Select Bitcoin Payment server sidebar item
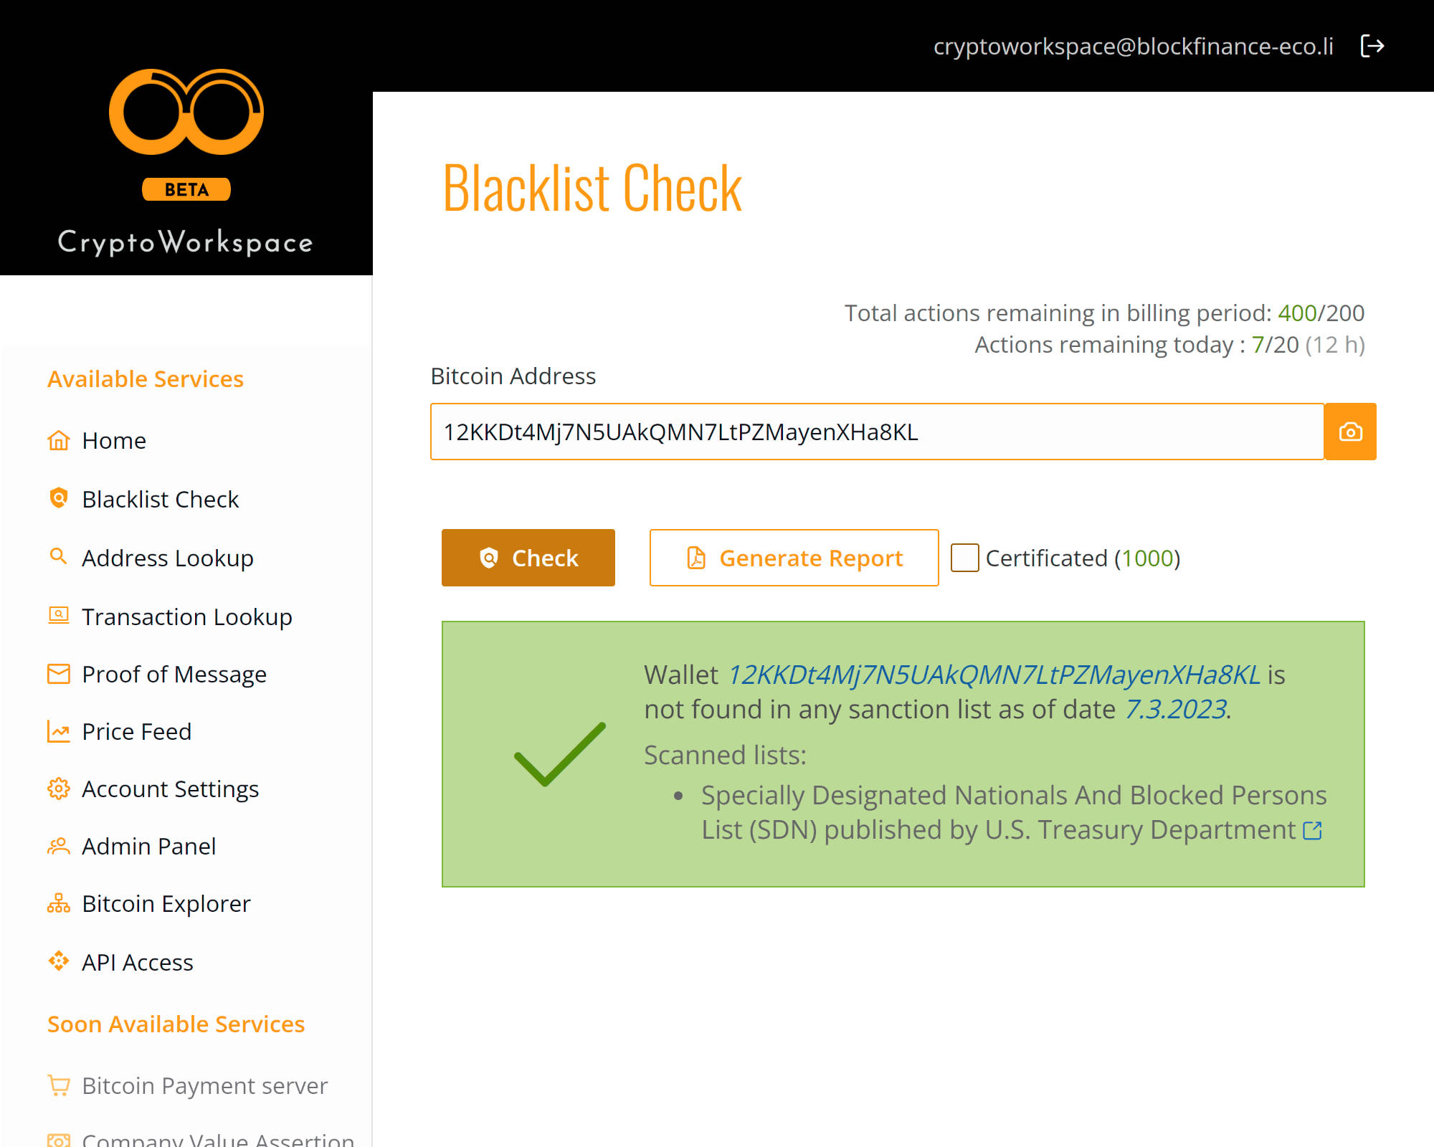 tap(204, 1085)
